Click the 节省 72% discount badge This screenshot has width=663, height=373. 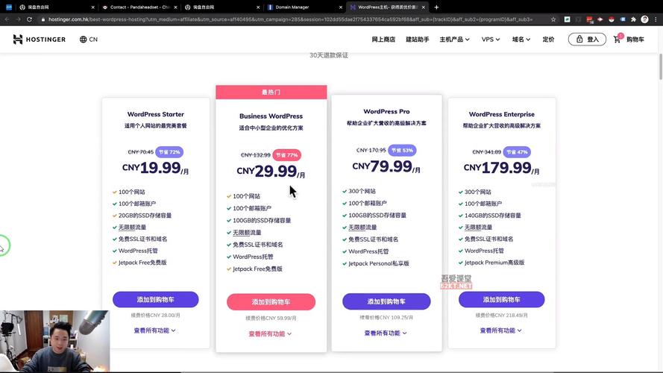(169, 152)
